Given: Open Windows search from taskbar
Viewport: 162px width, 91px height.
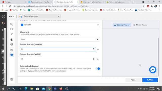Looking at the screenshot, I should (9, 89).
